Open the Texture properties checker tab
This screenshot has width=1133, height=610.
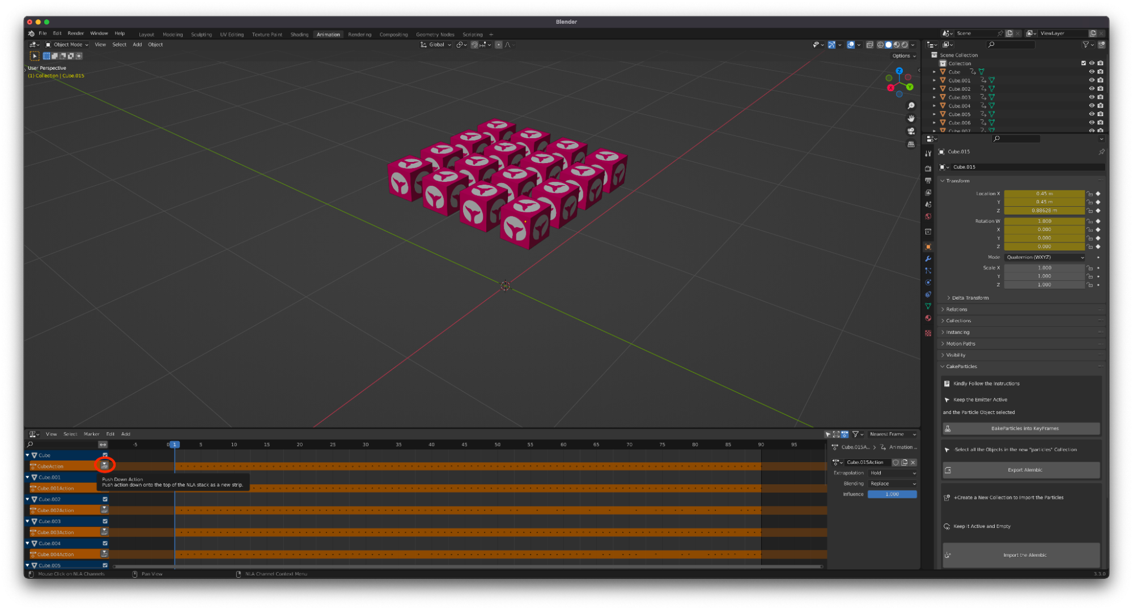(x=928, y=333)
